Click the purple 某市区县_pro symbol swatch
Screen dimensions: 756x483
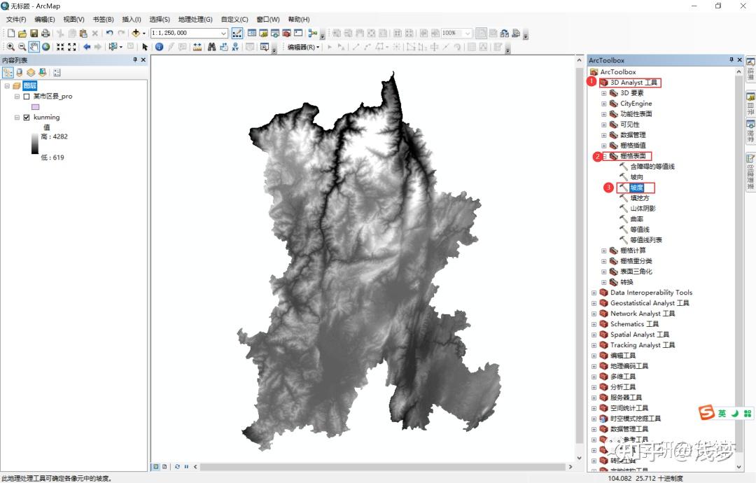(35, 107)
